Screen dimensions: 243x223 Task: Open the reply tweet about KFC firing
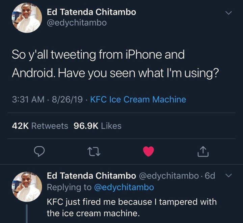(x=132, y=207)
